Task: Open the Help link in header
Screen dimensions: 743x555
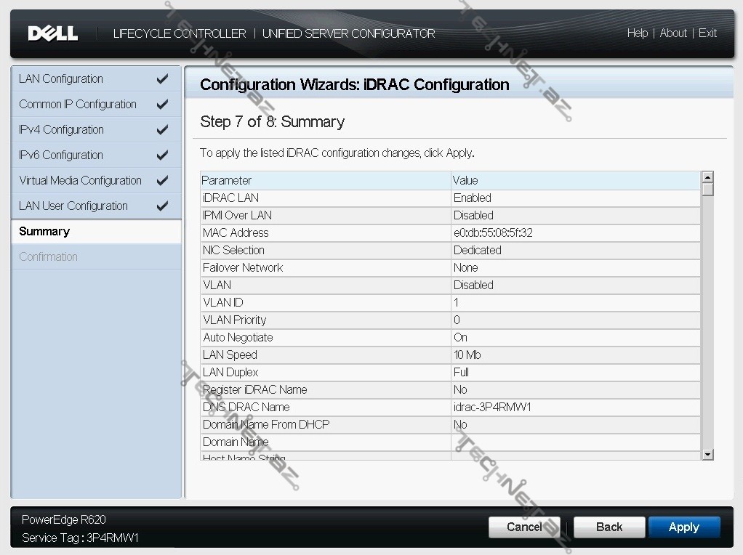Action: (x=637, y=33)
